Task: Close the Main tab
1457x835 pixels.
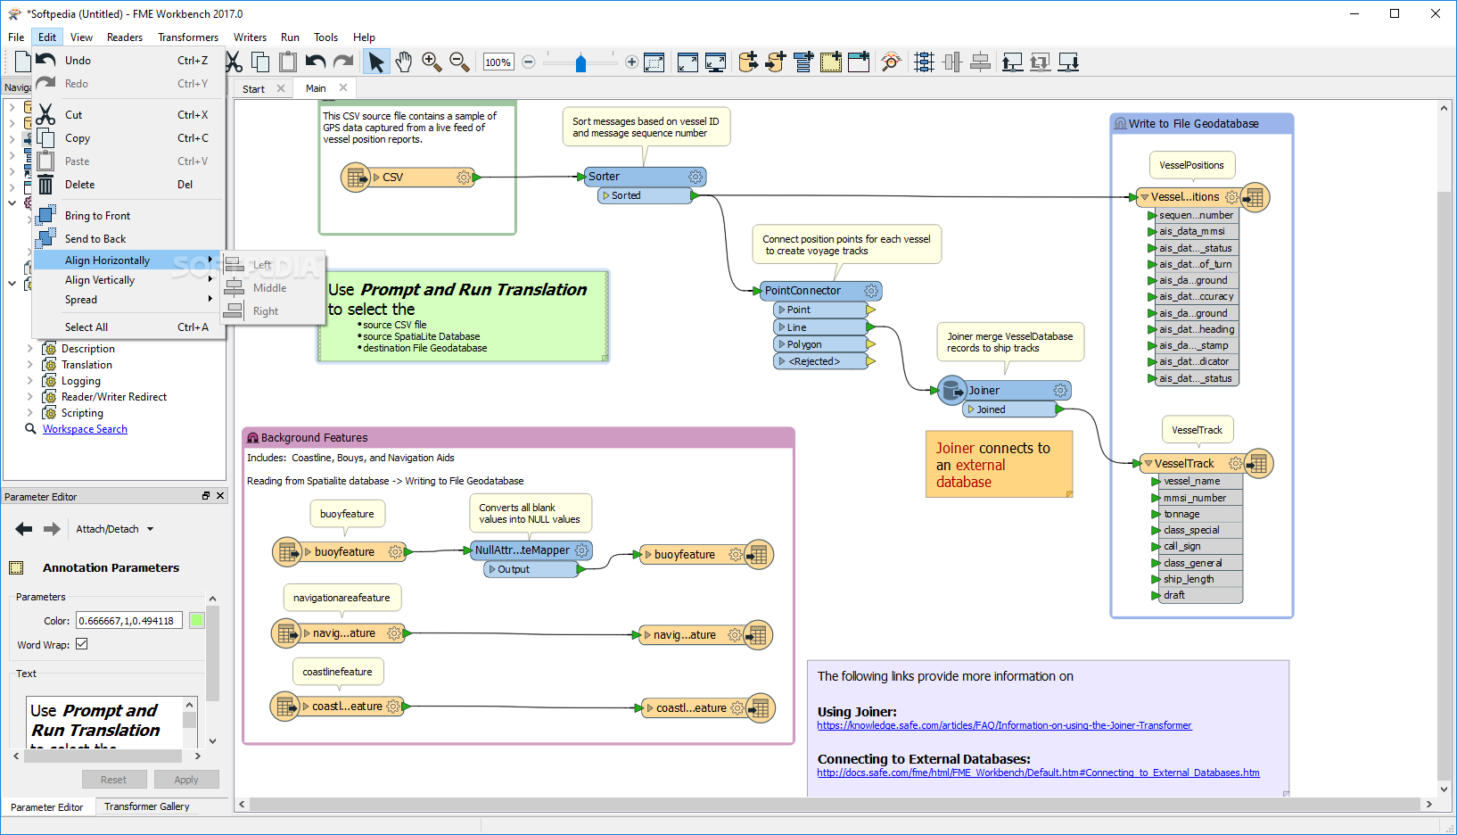Action: [343, 87]
